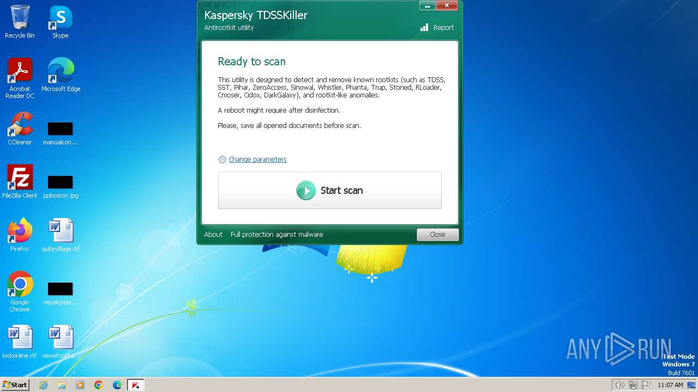Image resolution: width=698 pixels, height=392 pixels.
Task: Select the lookonline.rtf document
Action: pyautogui.click(x=20, y=341)
